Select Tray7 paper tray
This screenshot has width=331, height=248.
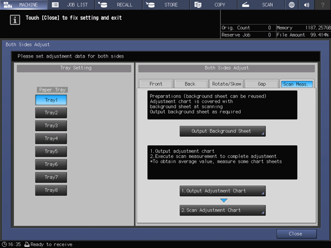tap(51, 177)
